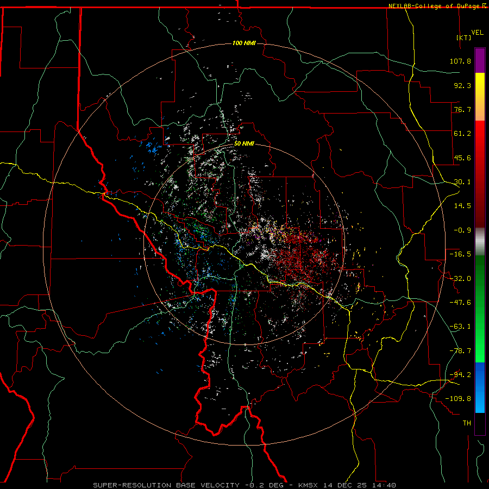Click the yellow-orange segment of color bar

click(480, 97)
